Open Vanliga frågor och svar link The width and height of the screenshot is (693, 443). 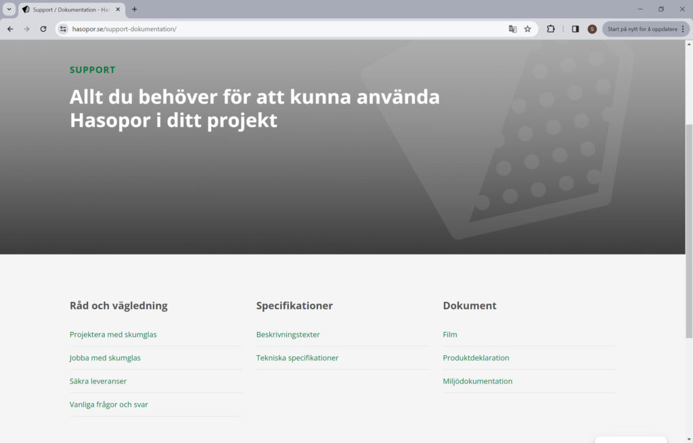coord(109,404)
